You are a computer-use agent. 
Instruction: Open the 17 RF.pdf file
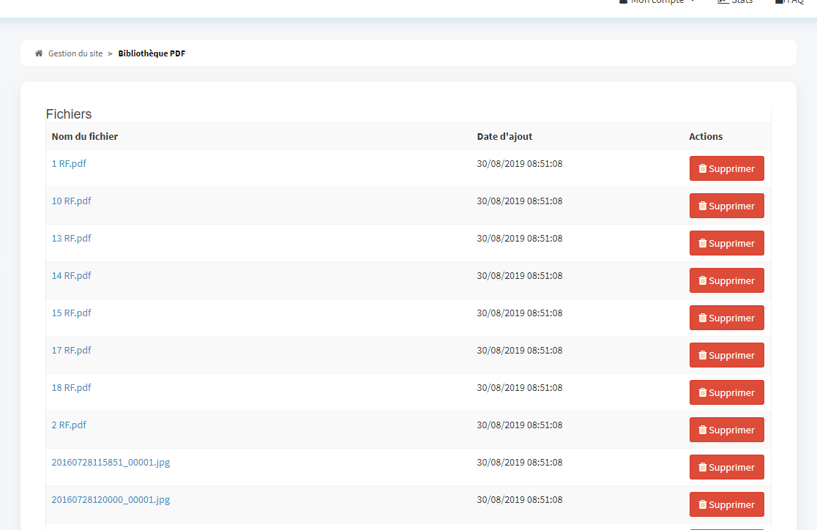(71, 350)
